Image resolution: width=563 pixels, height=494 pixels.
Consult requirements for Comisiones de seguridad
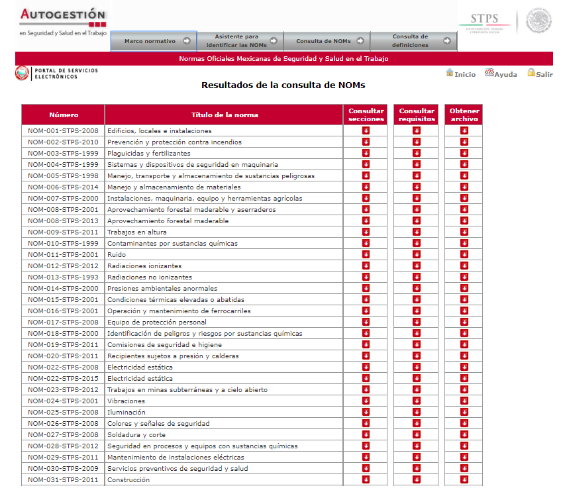416,344
